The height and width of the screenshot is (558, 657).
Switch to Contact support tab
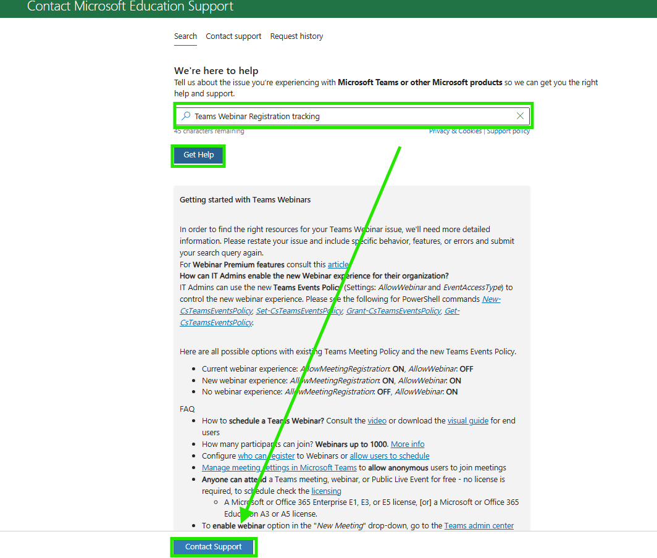click(233, 36)
